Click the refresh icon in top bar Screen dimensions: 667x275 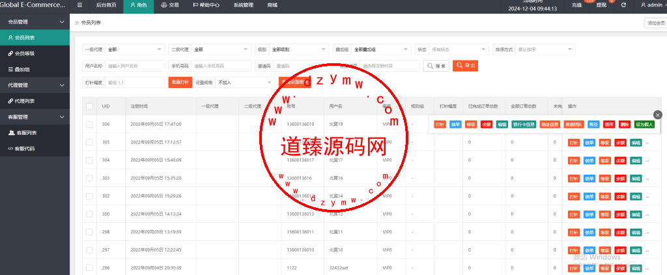623,5
